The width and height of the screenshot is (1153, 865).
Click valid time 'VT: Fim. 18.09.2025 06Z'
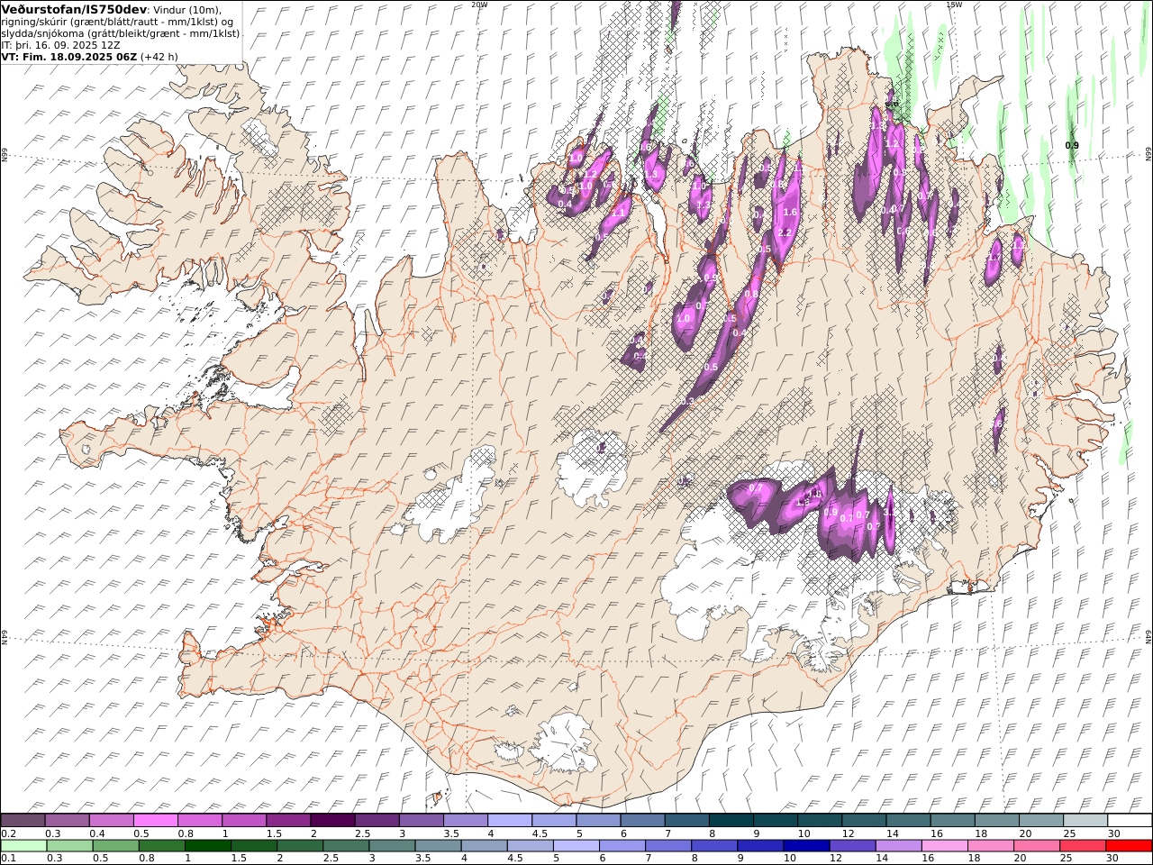[x=69, y=56]
